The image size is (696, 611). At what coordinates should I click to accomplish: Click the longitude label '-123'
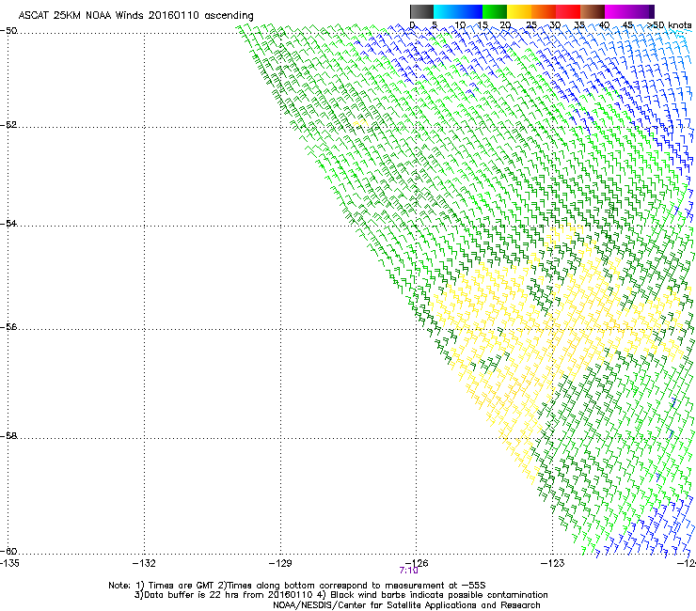click(x=553, y=563)
